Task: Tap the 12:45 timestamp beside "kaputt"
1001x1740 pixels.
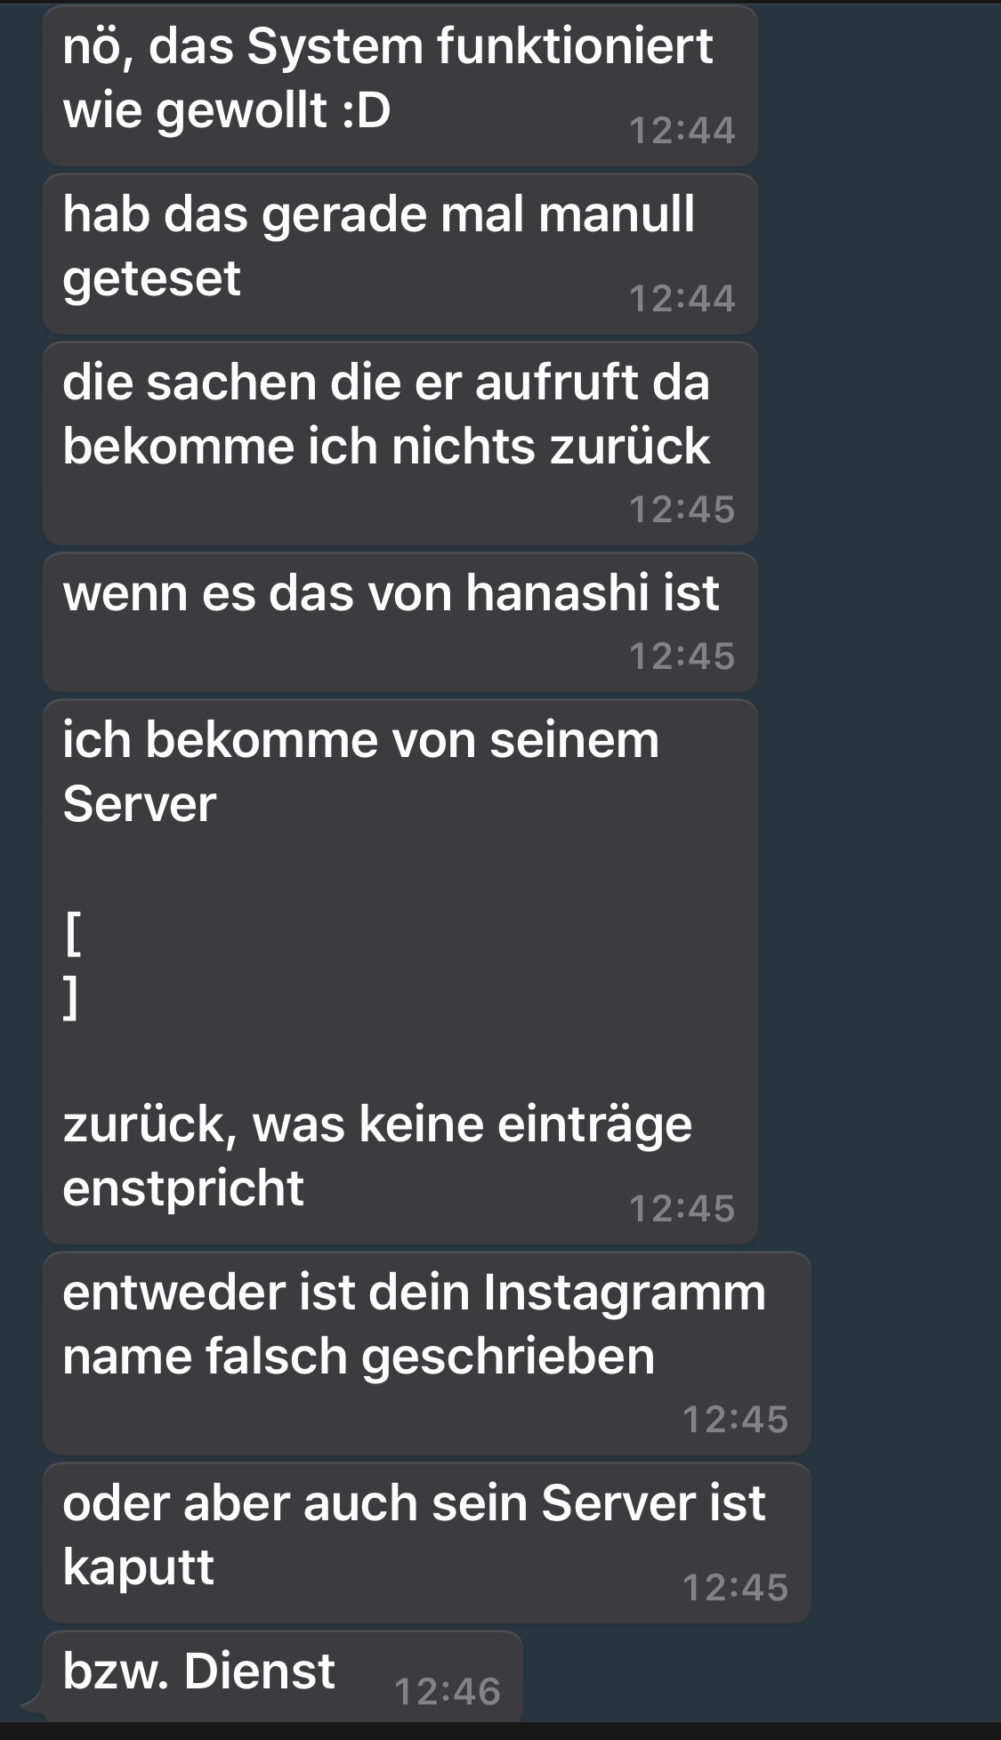Action: pos(736,1588)
